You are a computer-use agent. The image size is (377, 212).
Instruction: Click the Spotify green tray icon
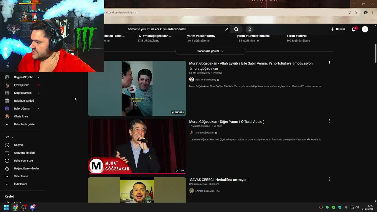tap(334, 207)
